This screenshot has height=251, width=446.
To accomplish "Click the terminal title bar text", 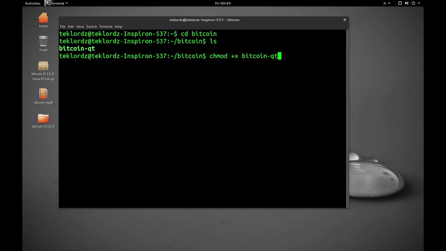I will [x=204, y=20].
